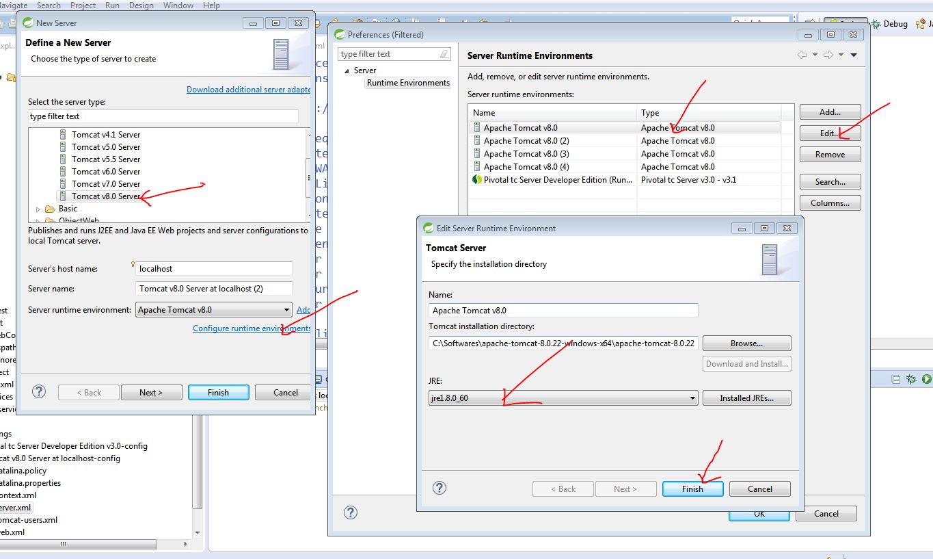Click the Pivotal tc Server row icon
The height and width of the screenshot is (559, 933).
click(x=477, y=180)
